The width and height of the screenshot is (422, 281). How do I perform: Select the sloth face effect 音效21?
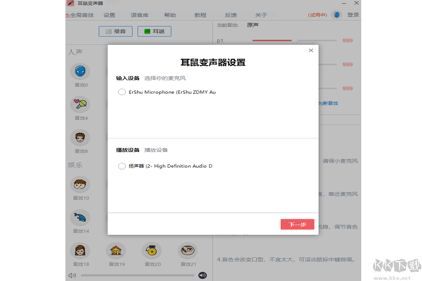[x=188, y=251]
